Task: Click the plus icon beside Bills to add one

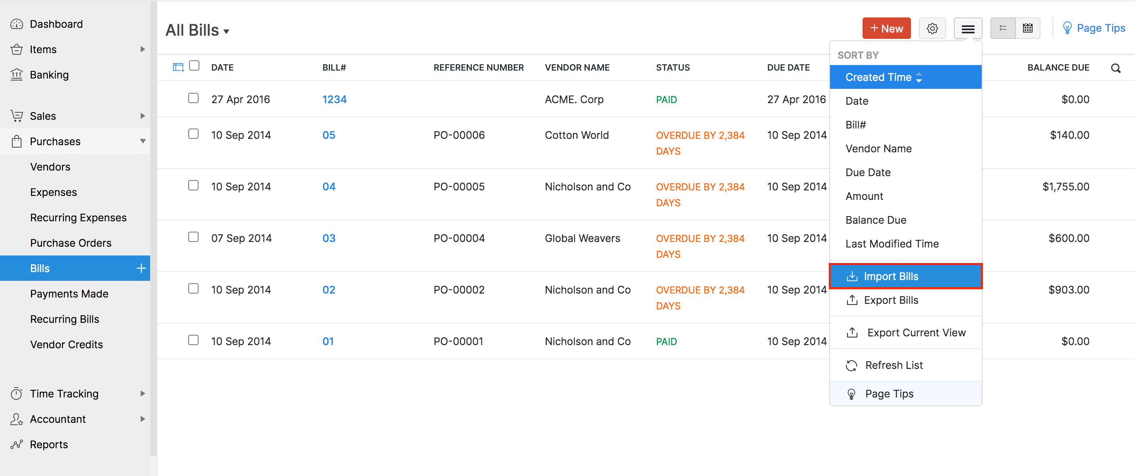Action: tap(141, 268)
